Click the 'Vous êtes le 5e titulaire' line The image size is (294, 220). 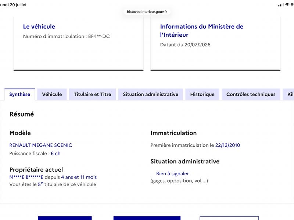tap(53, 184)
